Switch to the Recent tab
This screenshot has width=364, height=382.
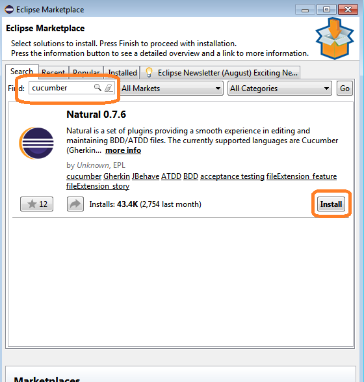[53, 73]
